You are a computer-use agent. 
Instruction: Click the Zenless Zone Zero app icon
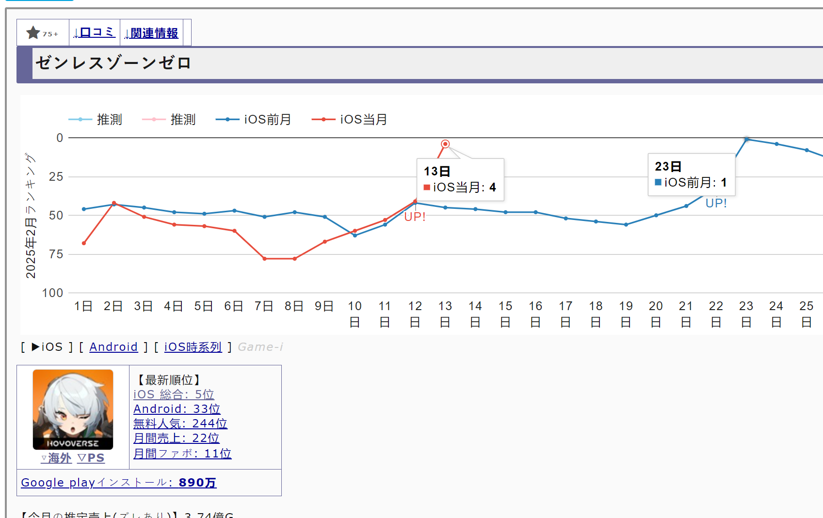pyautogui.click(x=73, y=409)
